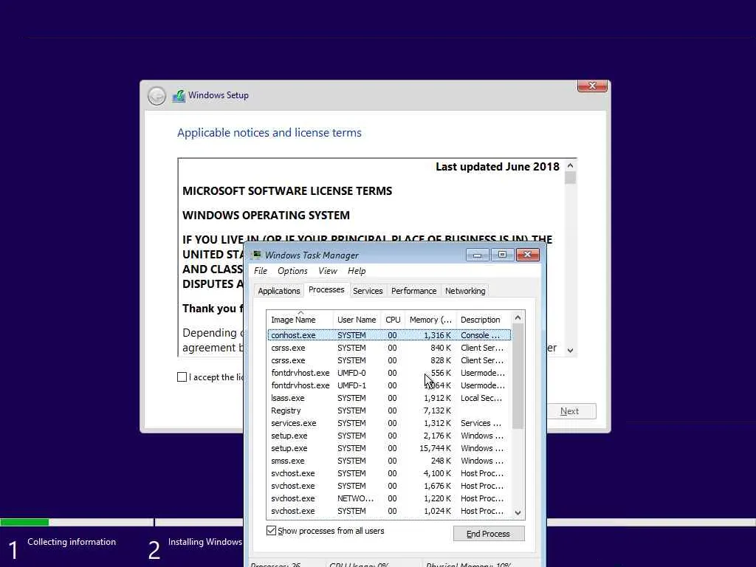Sort processes by Memory column
756x567 pixels.
430,319
